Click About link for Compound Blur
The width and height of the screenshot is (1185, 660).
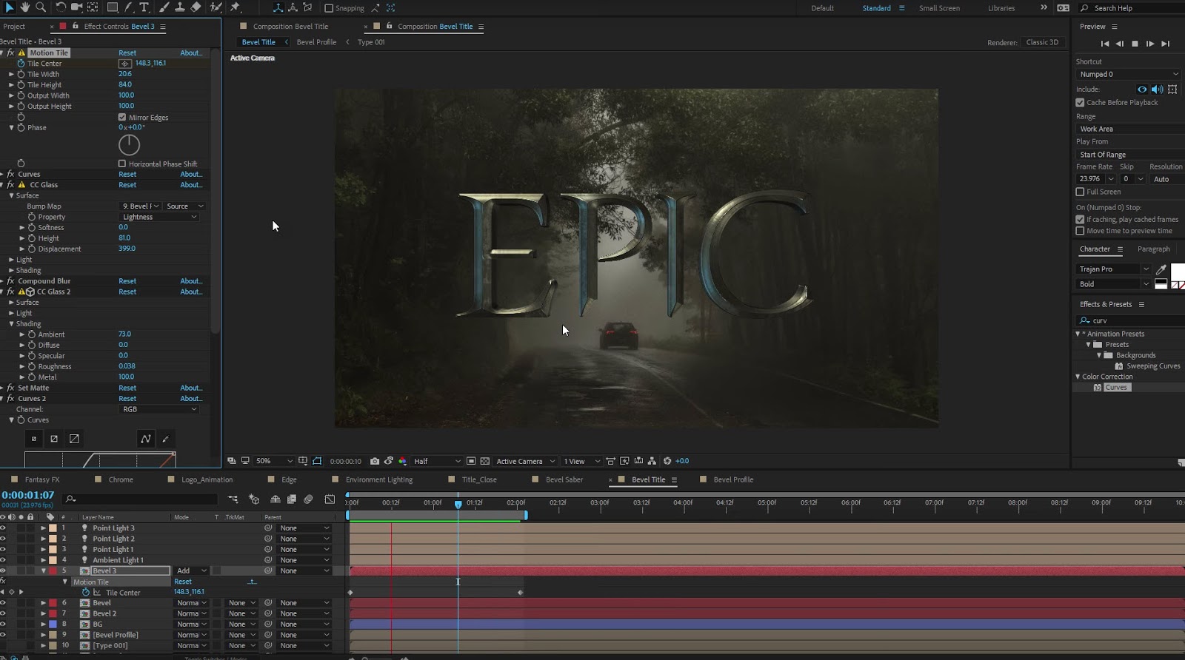click(190, 281)
